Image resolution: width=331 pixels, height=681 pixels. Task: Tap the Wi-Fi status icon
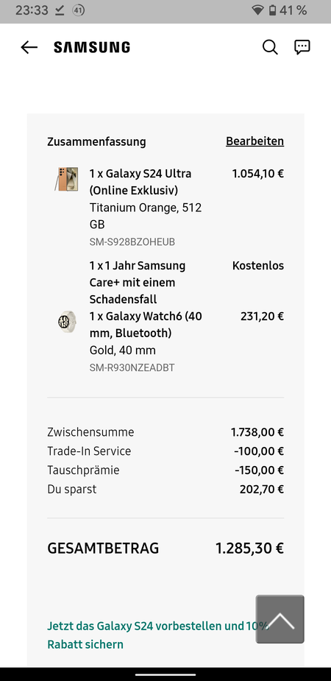[257, 10]
